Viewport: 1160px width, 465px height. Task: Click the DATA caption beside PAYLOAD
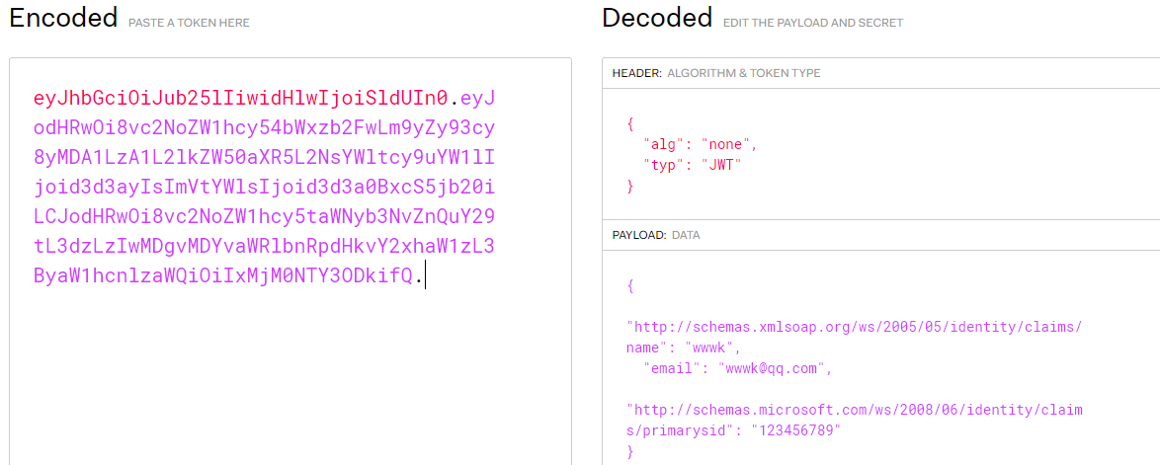[x=686, y=235]
